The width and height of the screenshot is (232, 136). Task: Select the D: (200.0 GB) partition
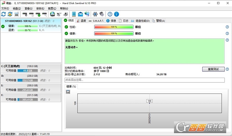31,78
